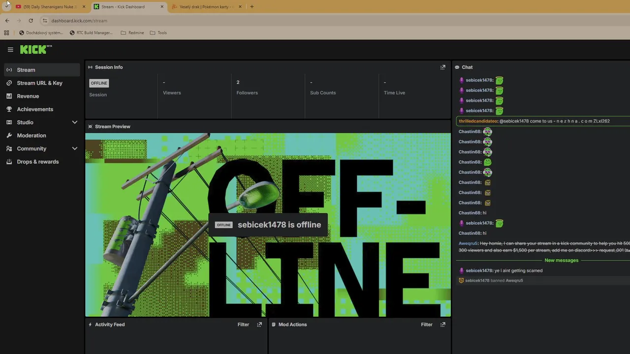Click the OFFLINE session badge
Image resolution: width=630 pixels, height=354 pixels.
[99, 83]
